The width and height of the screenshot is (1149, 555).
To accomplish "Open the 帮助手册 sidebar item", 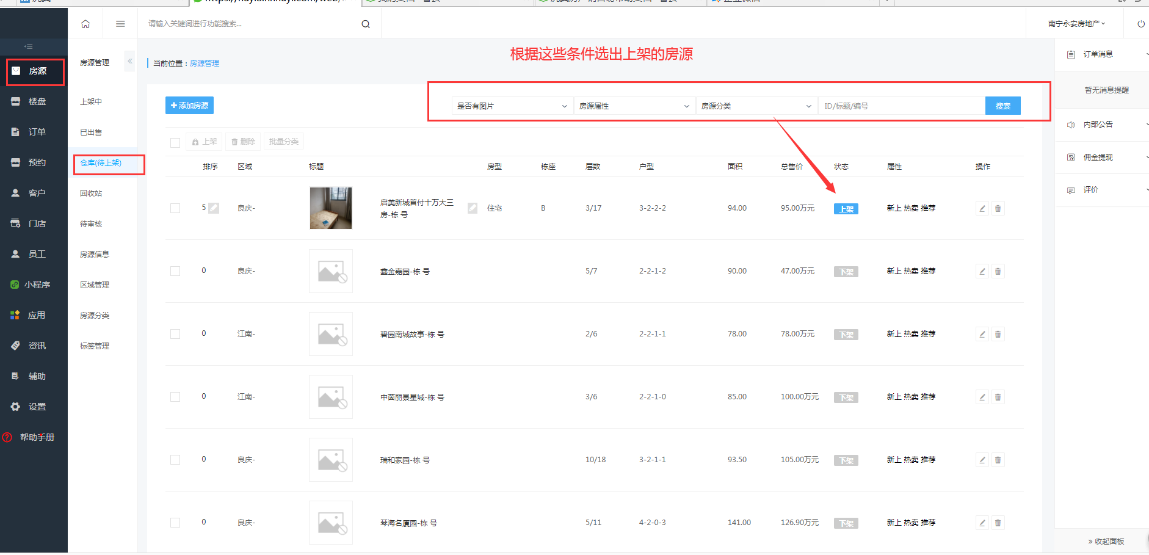I will click(x=34, y=437).
